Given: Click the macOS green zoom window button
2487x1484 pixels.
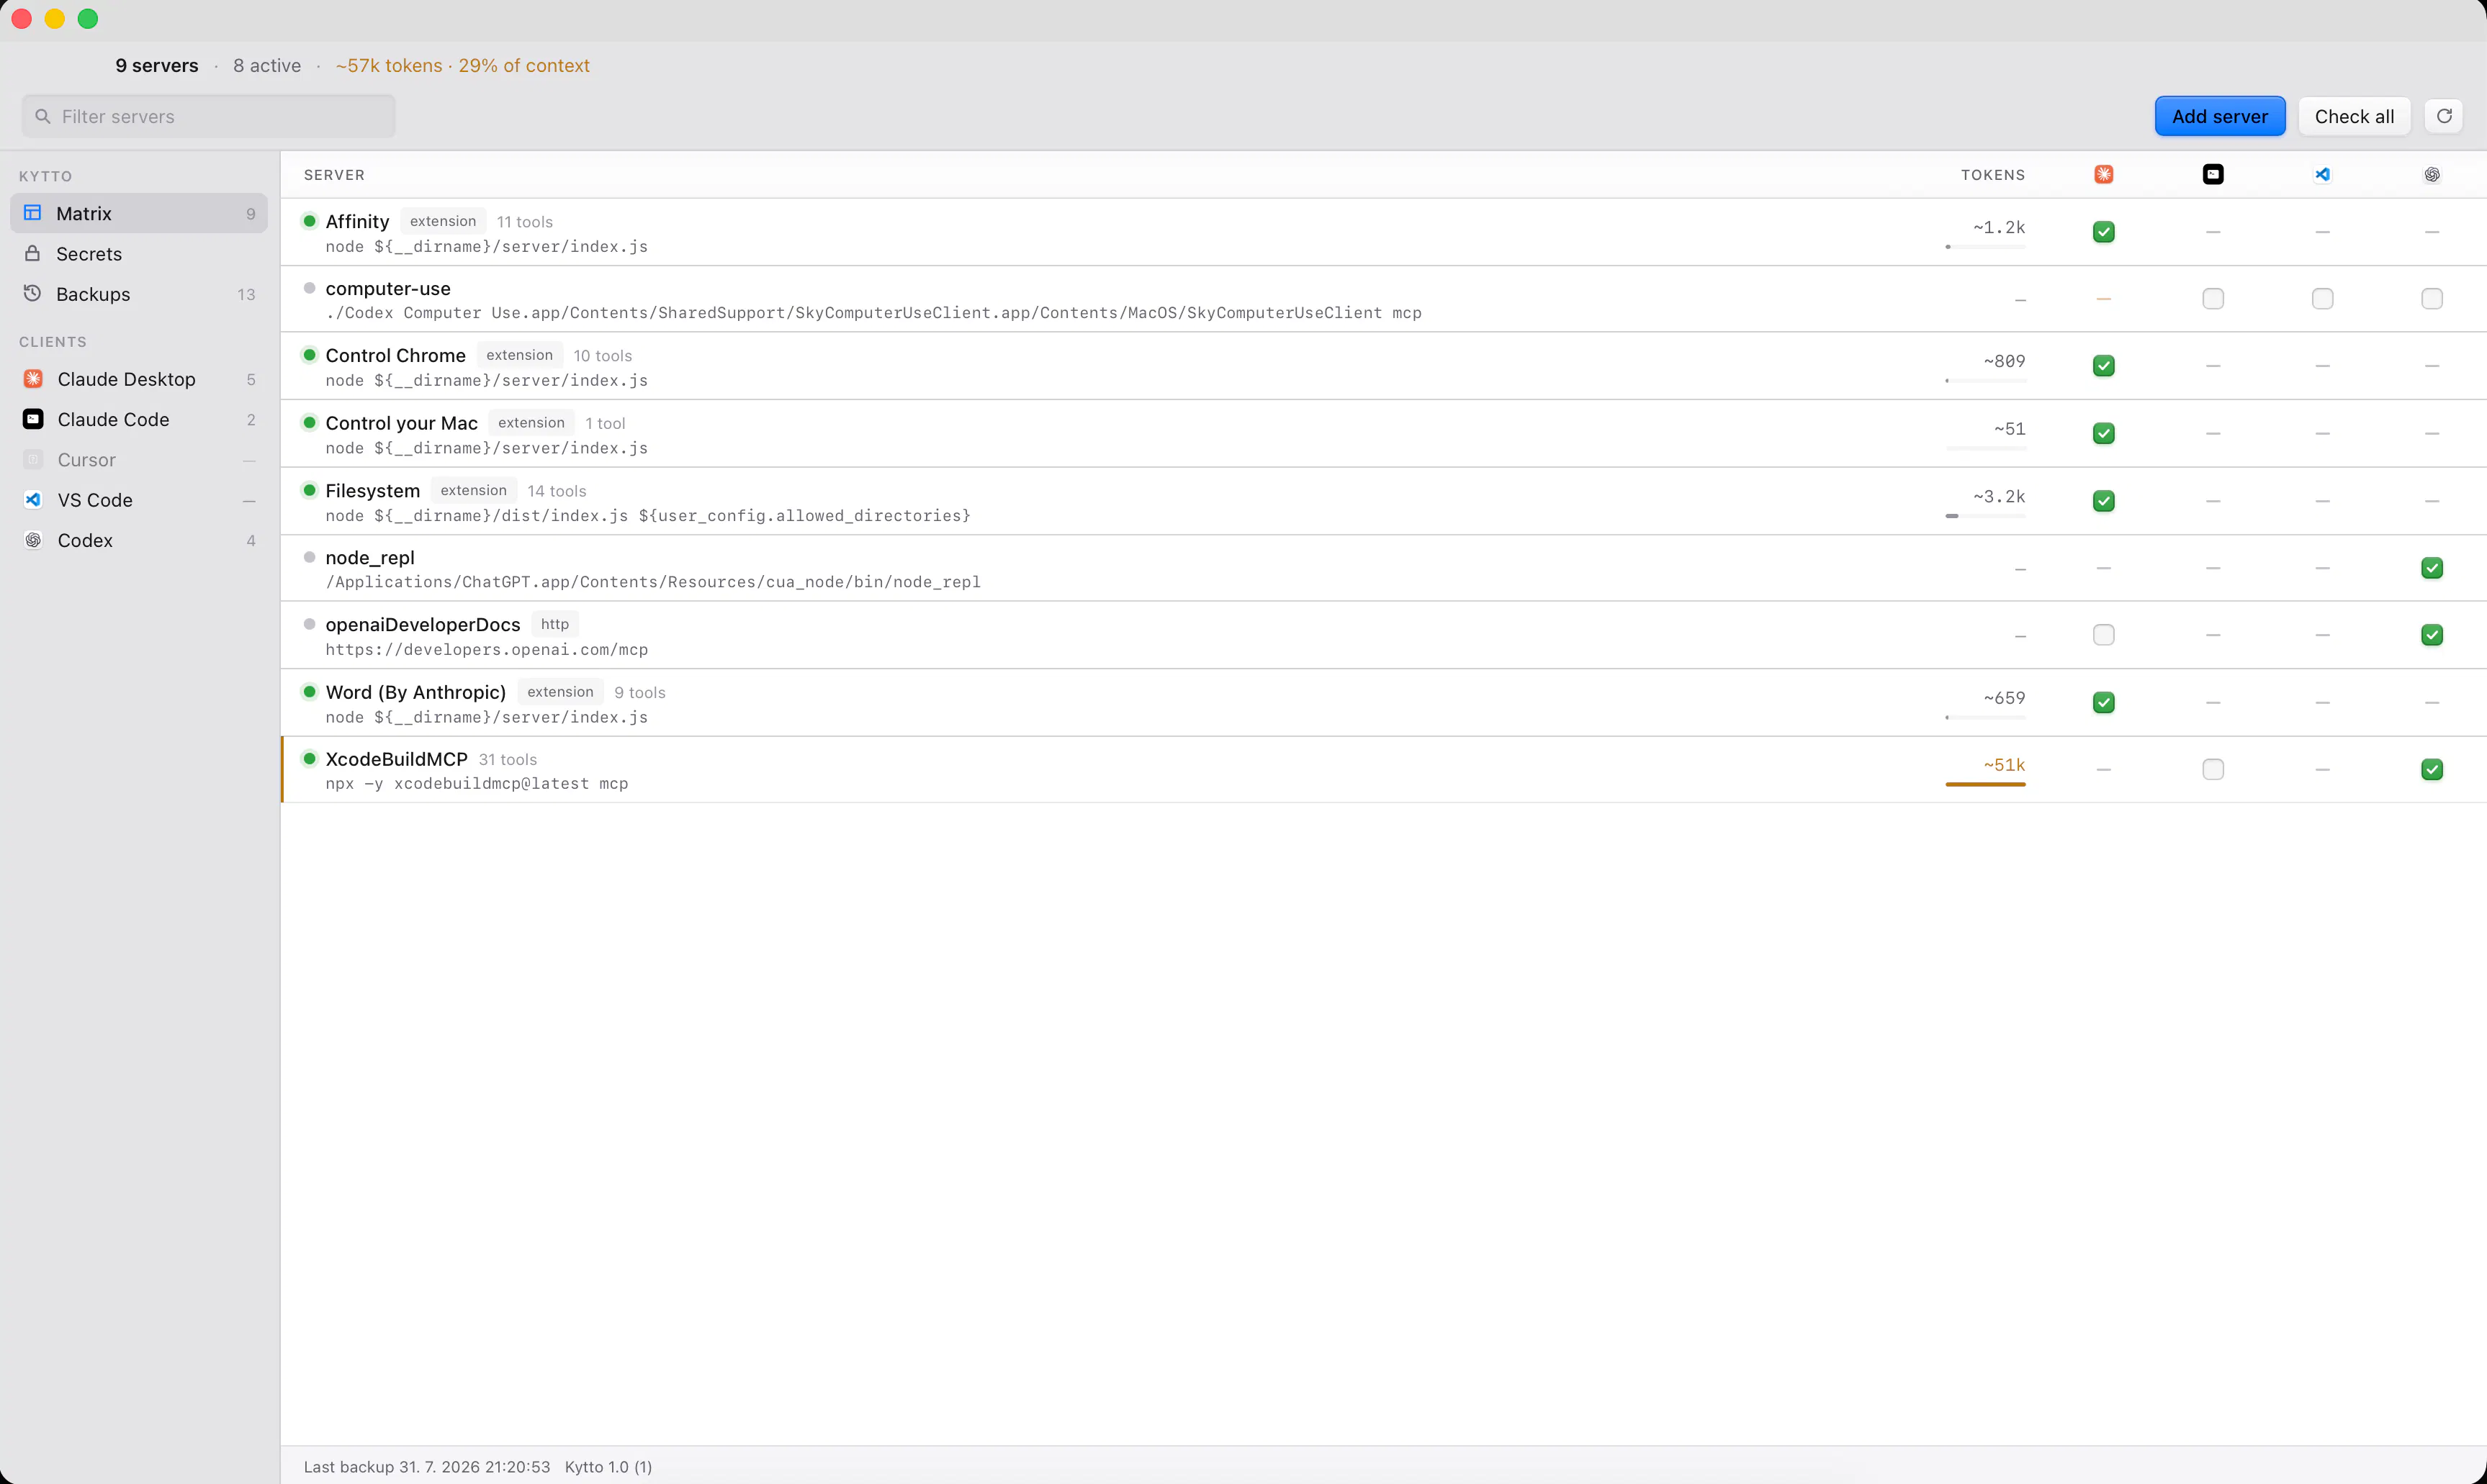Looking at the screenshot, I should click(x=88, y=18).
